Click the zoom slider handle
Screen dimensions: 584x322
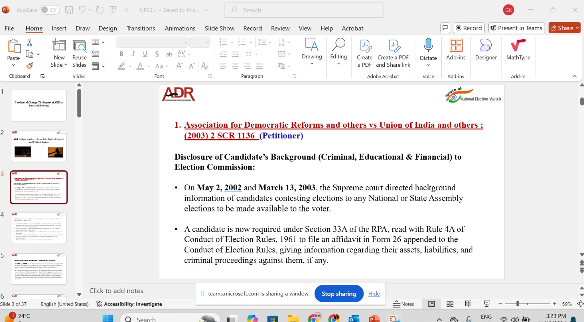[518, 303]
